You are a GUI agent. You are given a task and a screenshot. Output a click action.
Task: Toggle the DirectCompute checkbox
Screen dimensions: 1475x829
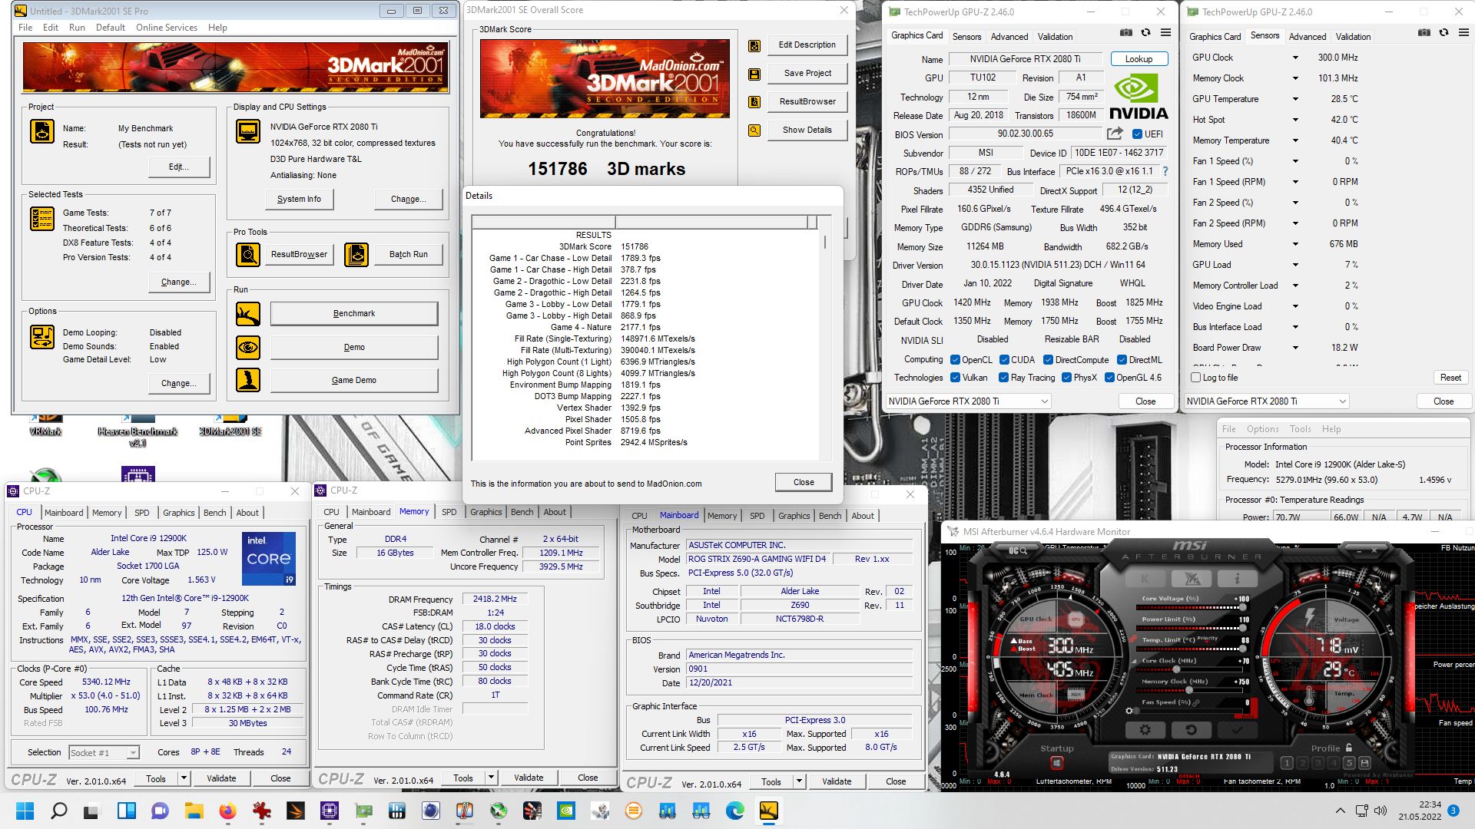pos(1049,360)
